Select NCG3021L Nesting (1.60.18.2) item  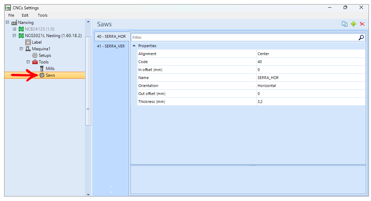pos(53,36)
